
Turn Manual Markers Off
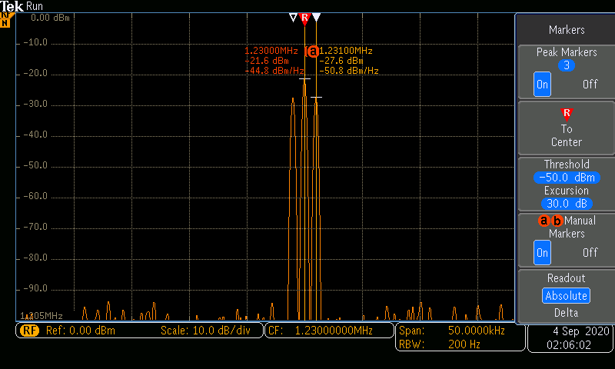point(590,253)
